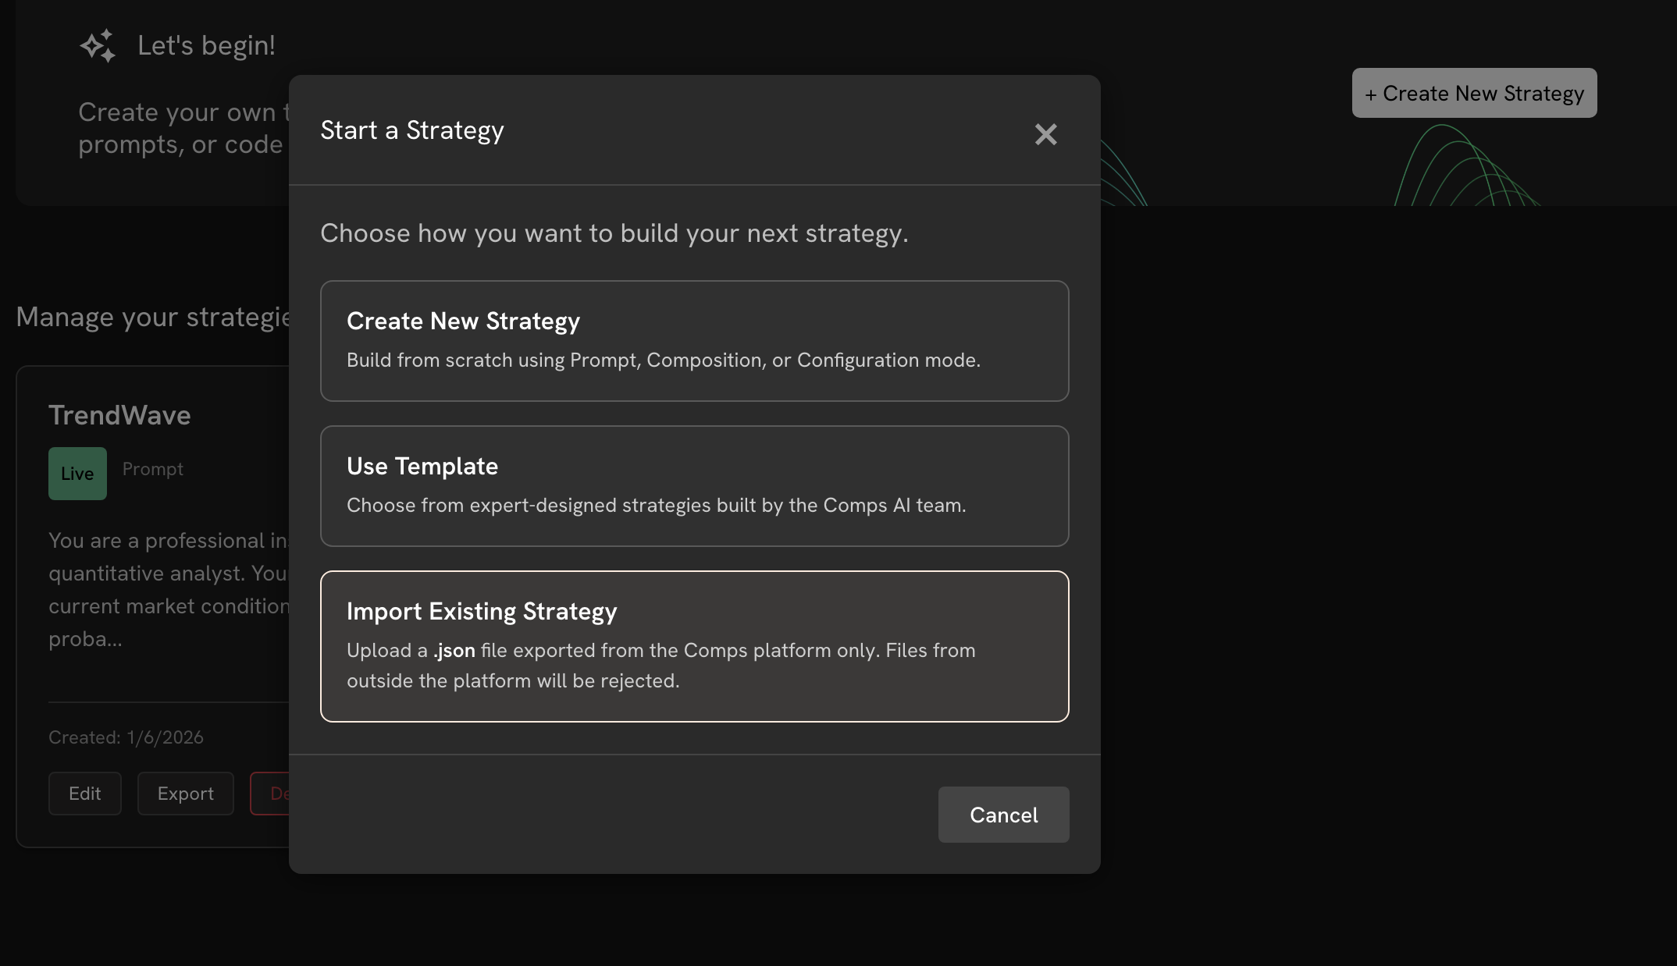Select the Create New Strategy option card
This screenshot has height=966, width=1677.
694,341
